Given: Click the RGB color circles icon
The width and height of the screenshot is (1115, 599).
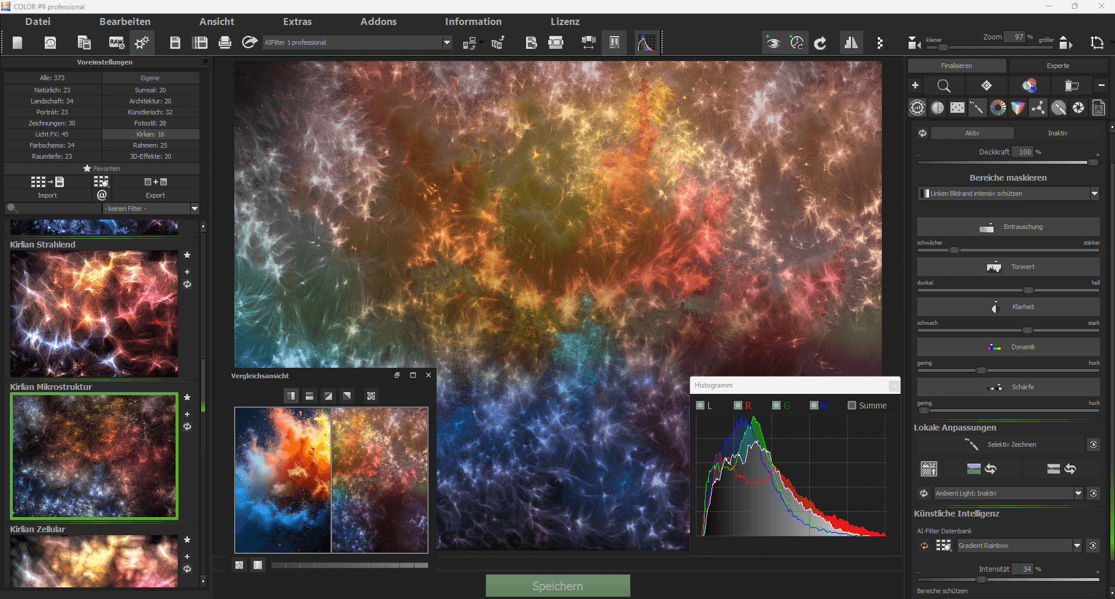Looking at the screenshot, I should tap(1030, 86).
